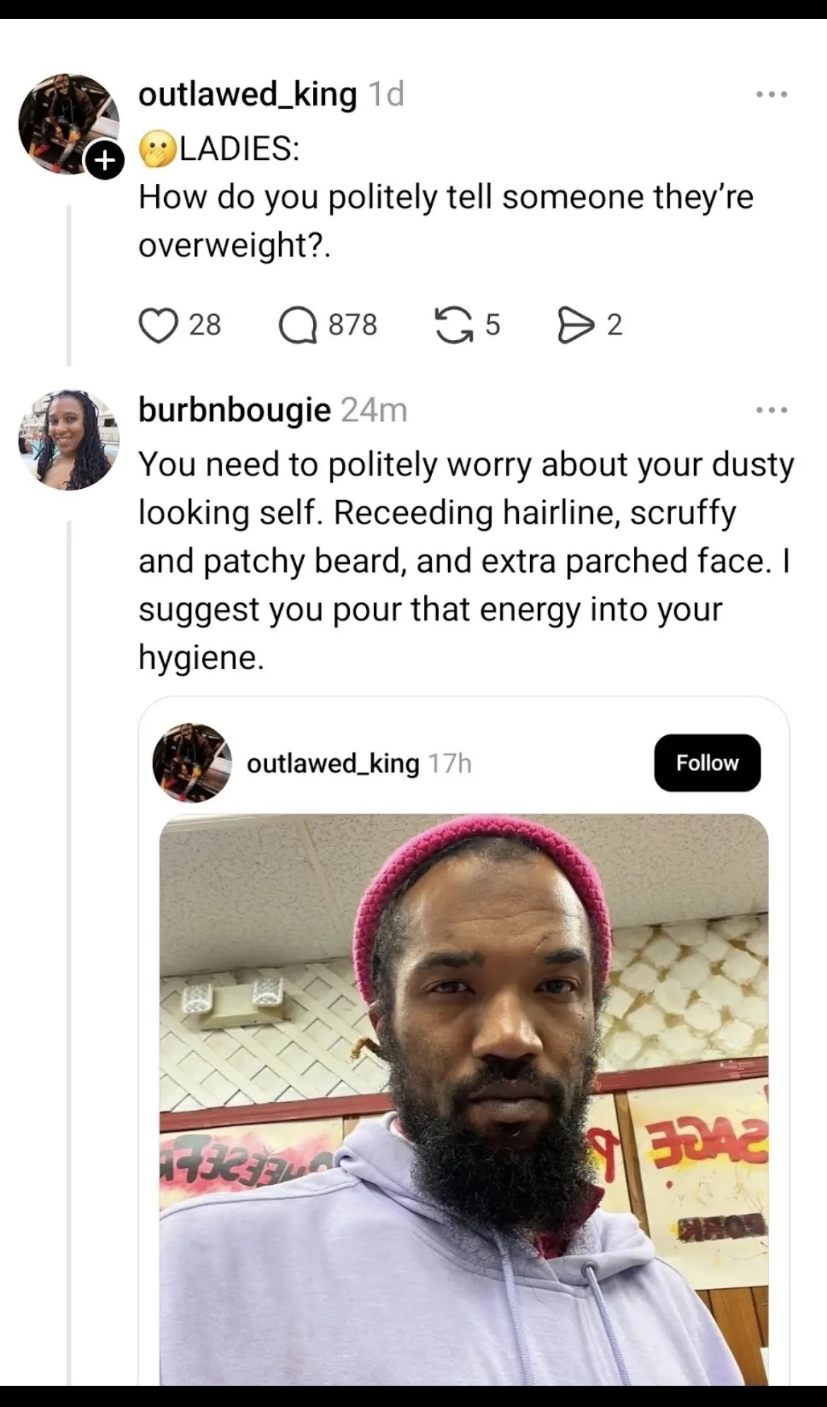
Task: Open the 878 replies comment icon
Action: tap(298, 325)
